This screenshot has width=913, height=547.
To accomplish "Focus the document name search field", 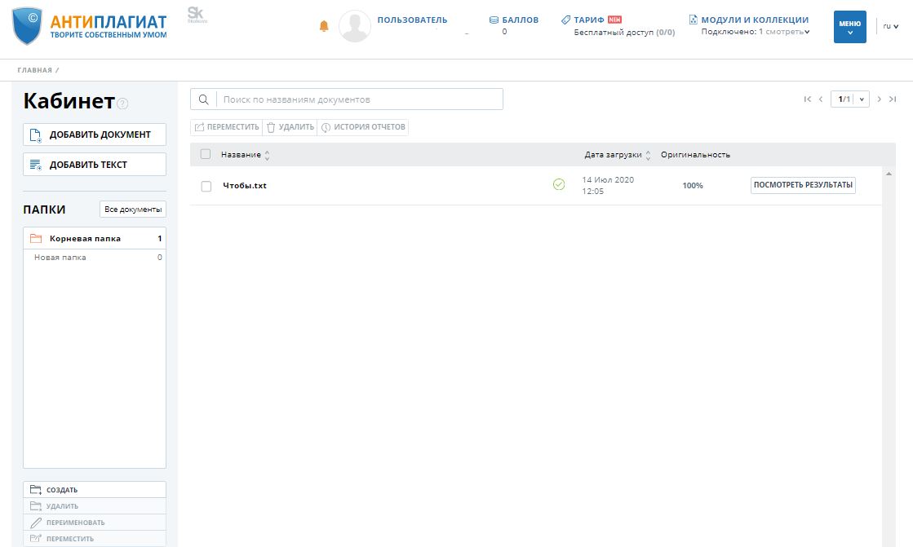I will [359, 99].
